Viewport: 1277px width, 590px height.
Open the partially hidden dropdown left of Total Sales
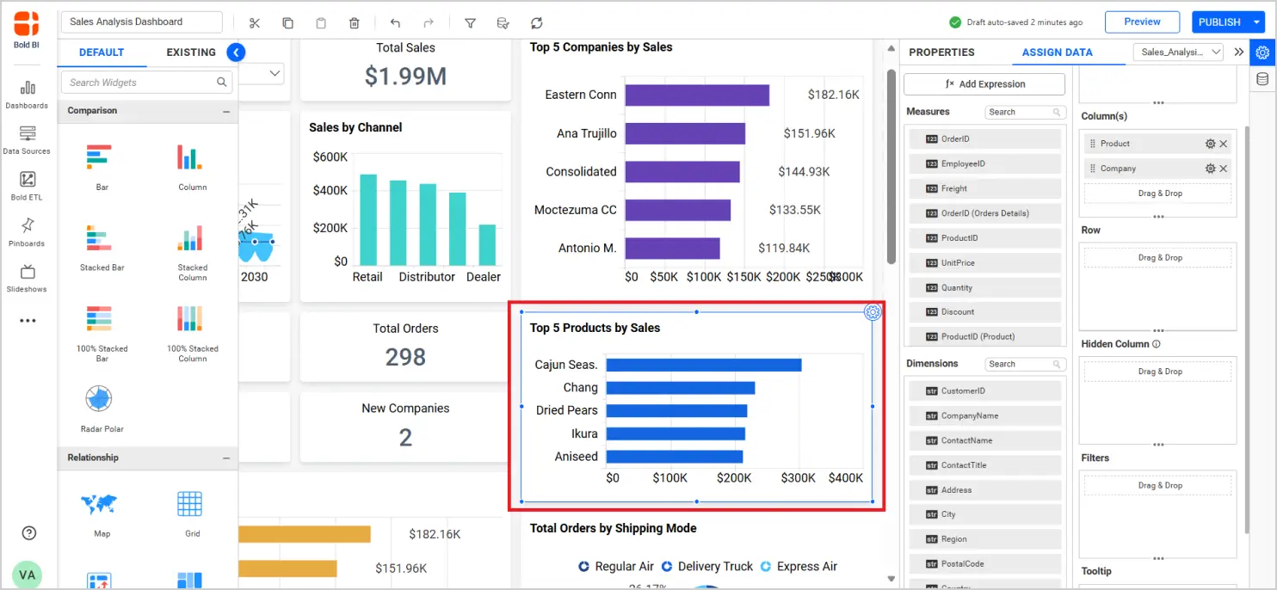coord(263,74)
